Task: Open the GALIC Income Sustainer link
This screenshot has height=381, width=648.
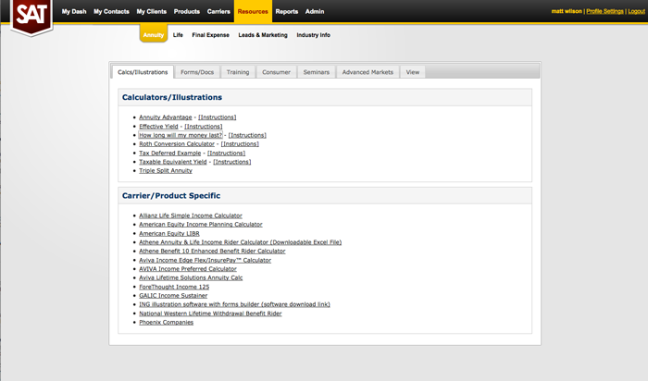Action: [173, 296]
